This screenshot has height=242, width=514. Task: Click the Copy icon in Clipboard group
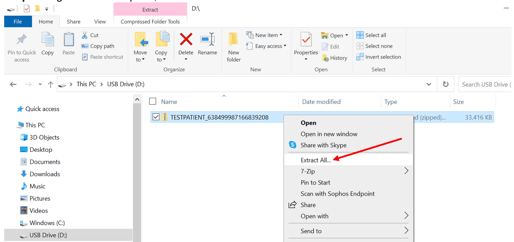[x=48, y=39]
